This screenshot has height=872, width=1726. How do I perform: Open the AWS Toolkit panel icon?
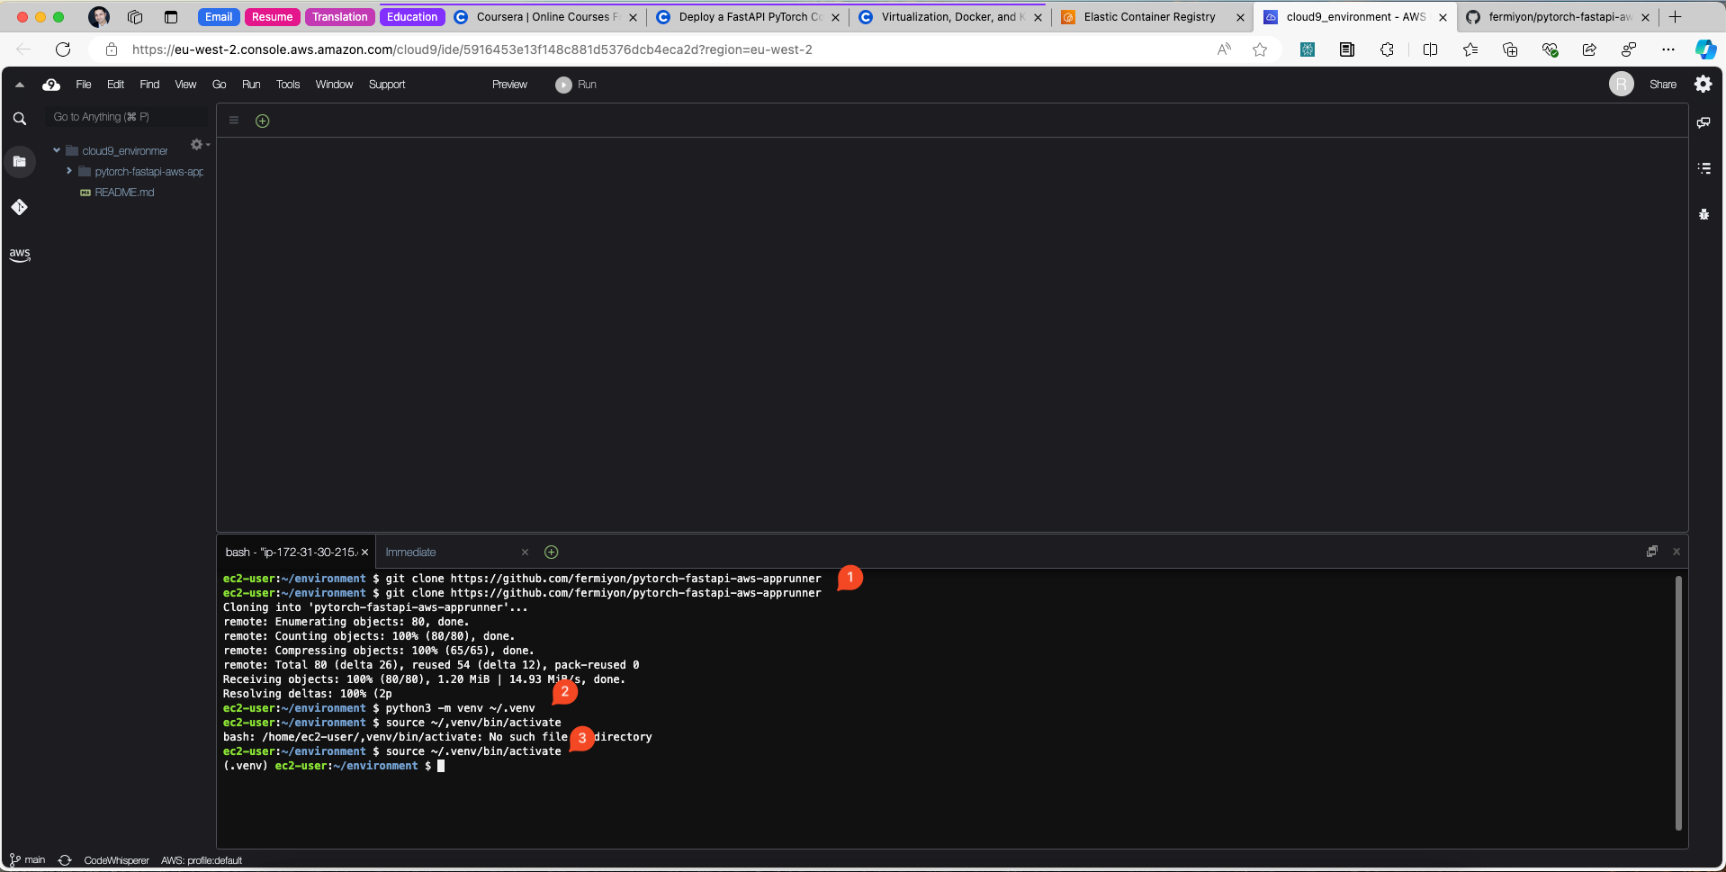pyautogui.click(x=20, y=255)
